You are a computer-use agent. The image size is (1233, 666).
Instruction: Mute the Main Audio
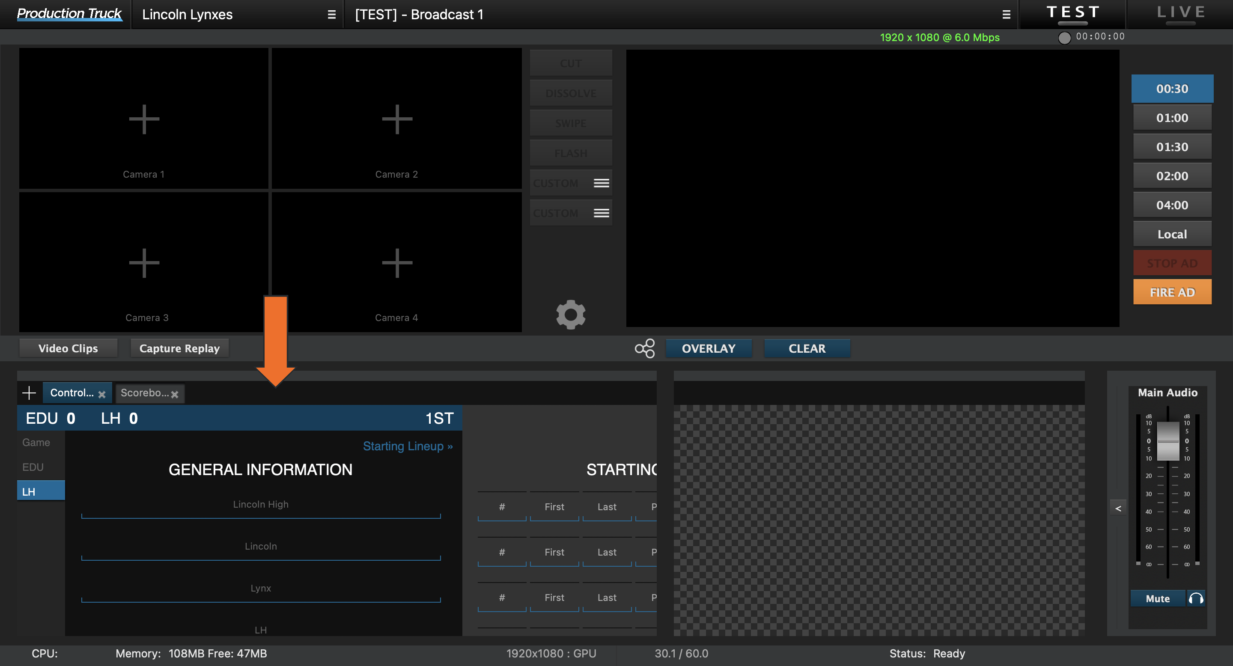tap(1157, 598)
